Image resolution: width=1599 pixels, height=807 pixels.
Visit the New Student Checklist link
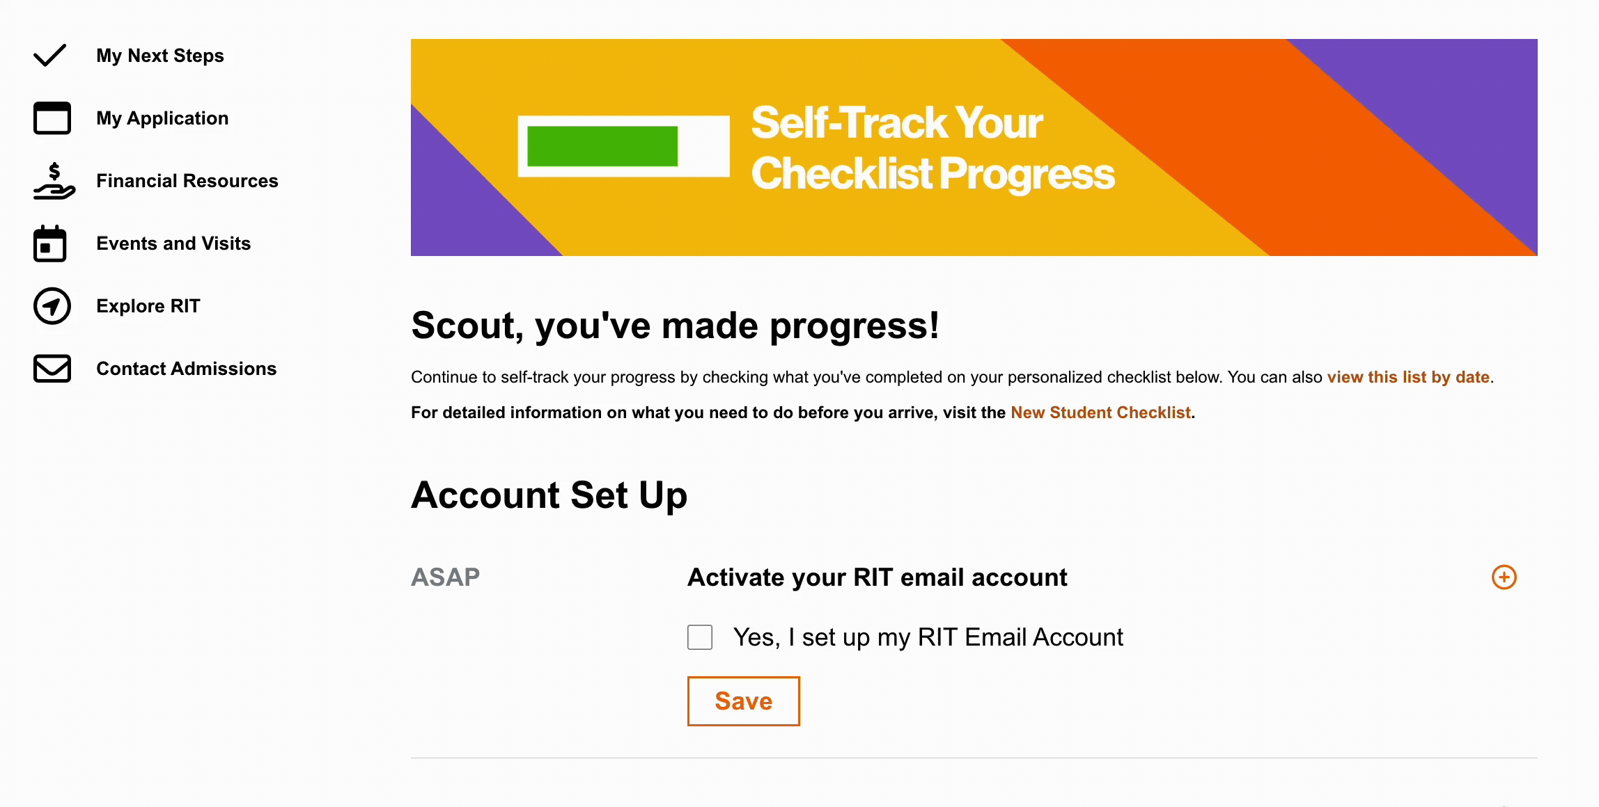click(1100, 412)
